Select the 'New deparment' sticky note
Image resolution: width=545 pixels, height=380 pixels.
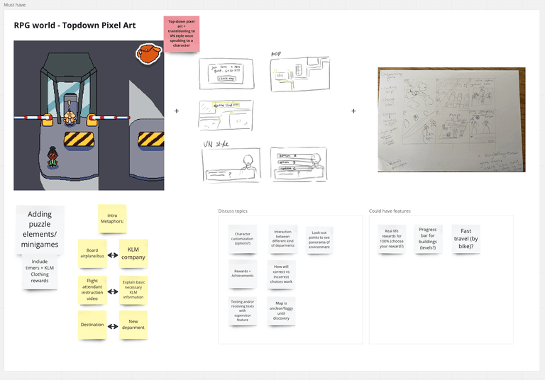[x=133, y=325]
